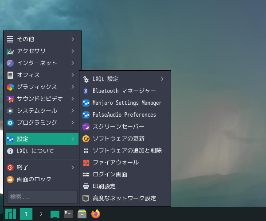
Task: Click the LXQt について info icon
Action: (10, 151)
